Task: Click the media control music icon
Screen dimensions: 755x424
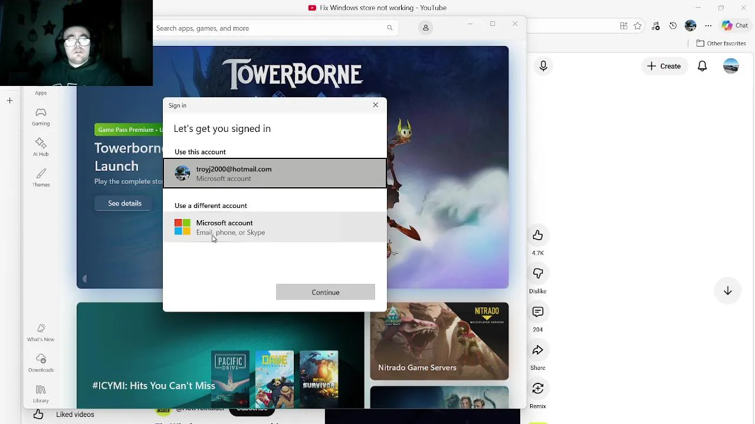Action: pyautogui.click(x=655, y=26)
